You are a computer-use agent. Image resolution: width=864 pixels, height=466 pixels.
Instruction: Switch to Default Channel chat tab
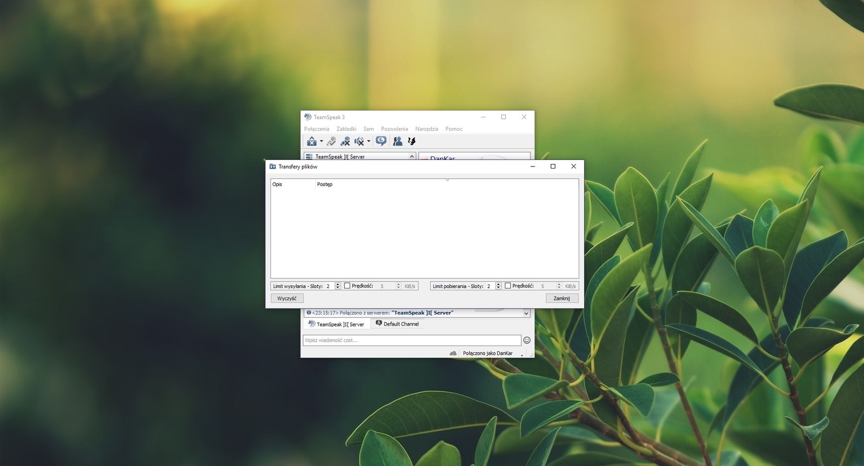coord(397,324)
